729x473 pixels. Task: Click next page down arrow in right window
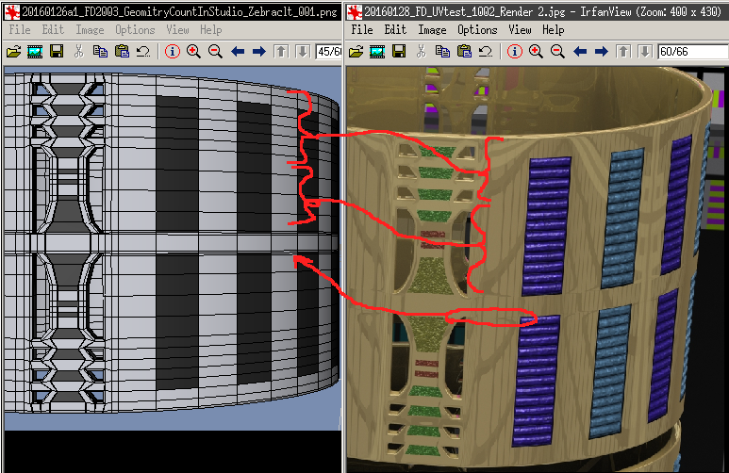(x=644, y=51)
